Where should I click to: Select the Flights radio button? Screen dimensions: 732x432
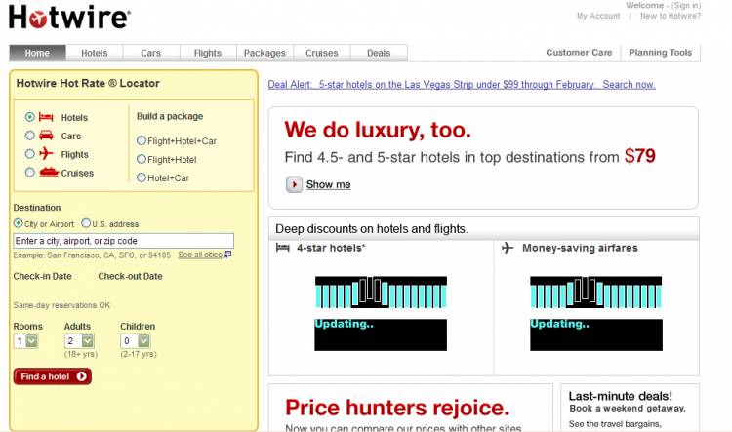point(30,153)
